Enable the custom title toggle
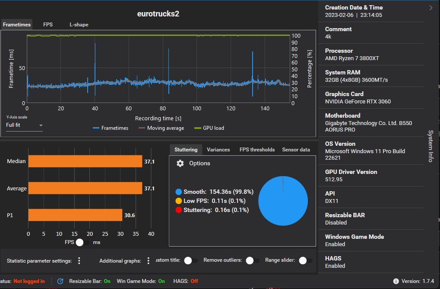The width and height of the screenshot is (440, 289). (x=190, y=260)
